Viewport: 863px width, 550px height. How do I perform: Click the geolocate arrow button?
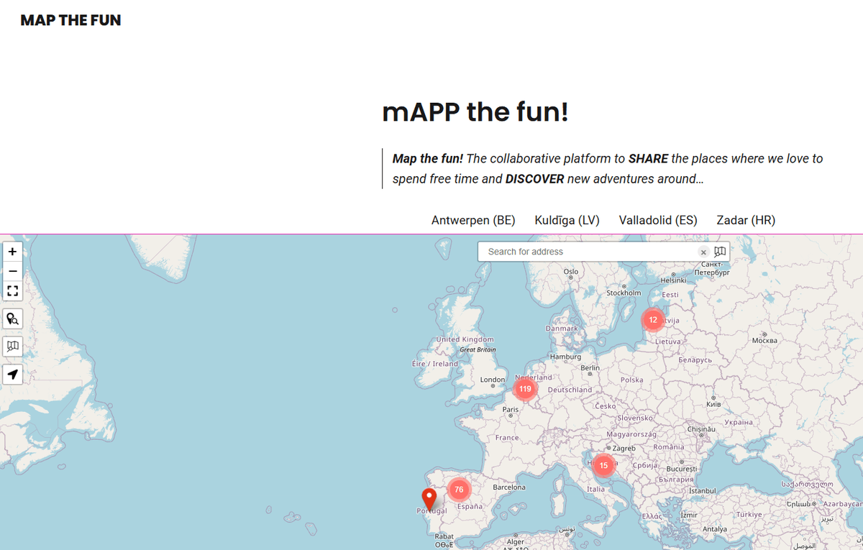click(x=13, y=375)
